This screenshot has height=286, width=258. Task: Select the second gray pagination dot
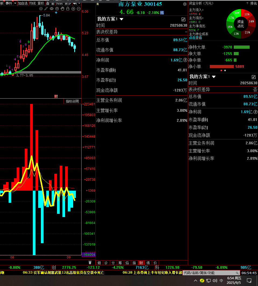click(225, 70)
